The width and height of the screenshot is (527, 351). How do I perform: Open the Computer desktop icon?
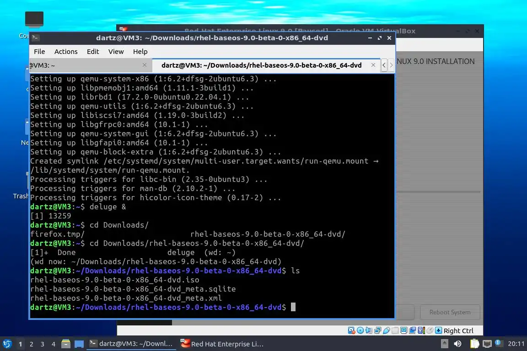[x=34, y=19]
